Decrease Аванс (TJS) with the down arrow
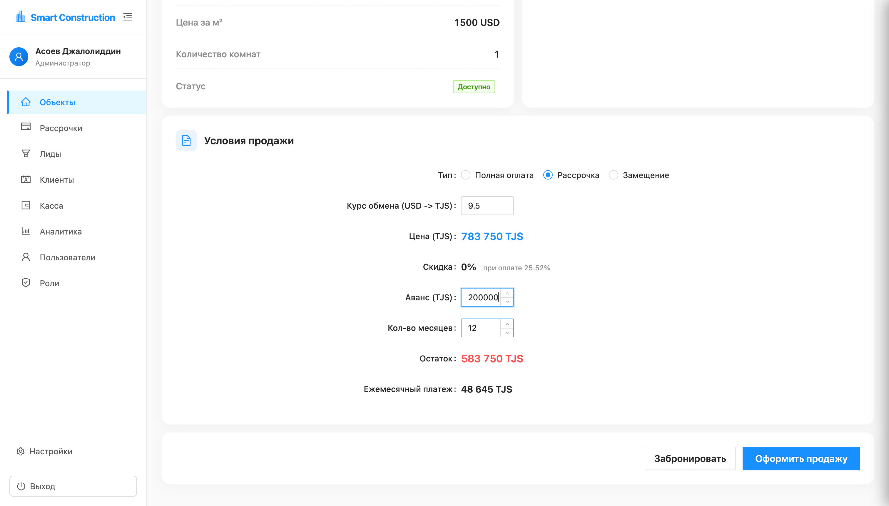889x506 pixels. (507, 302)
